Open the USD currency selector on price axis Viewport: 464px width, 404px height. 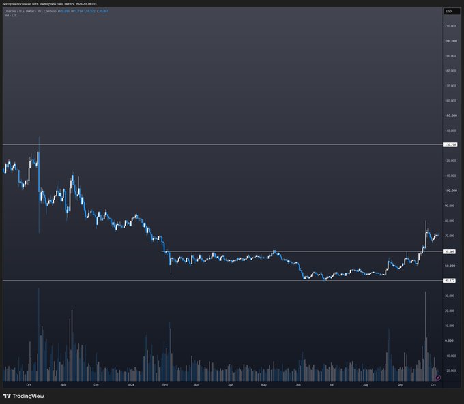[x=452, y=11]
